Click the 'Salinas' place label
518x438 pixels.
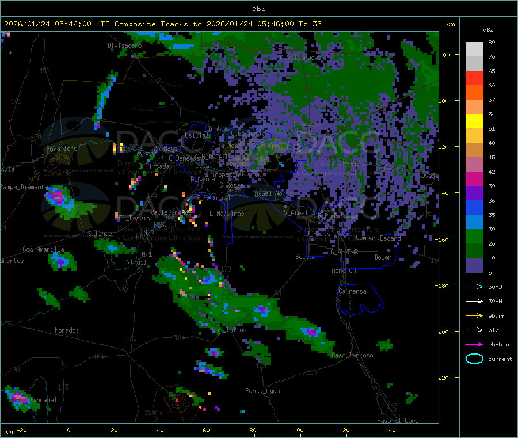[x=100, y=234]
